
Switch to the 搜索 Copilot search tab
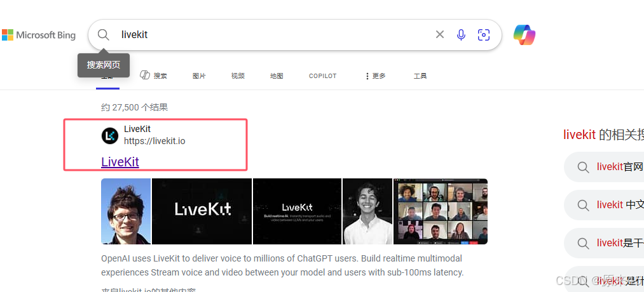point(153,76)
